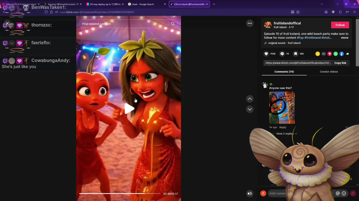Switch to 'US may deploy up to 17,000' tab
Viewport: 359px width, 201px height.
[x=105, y=4]
